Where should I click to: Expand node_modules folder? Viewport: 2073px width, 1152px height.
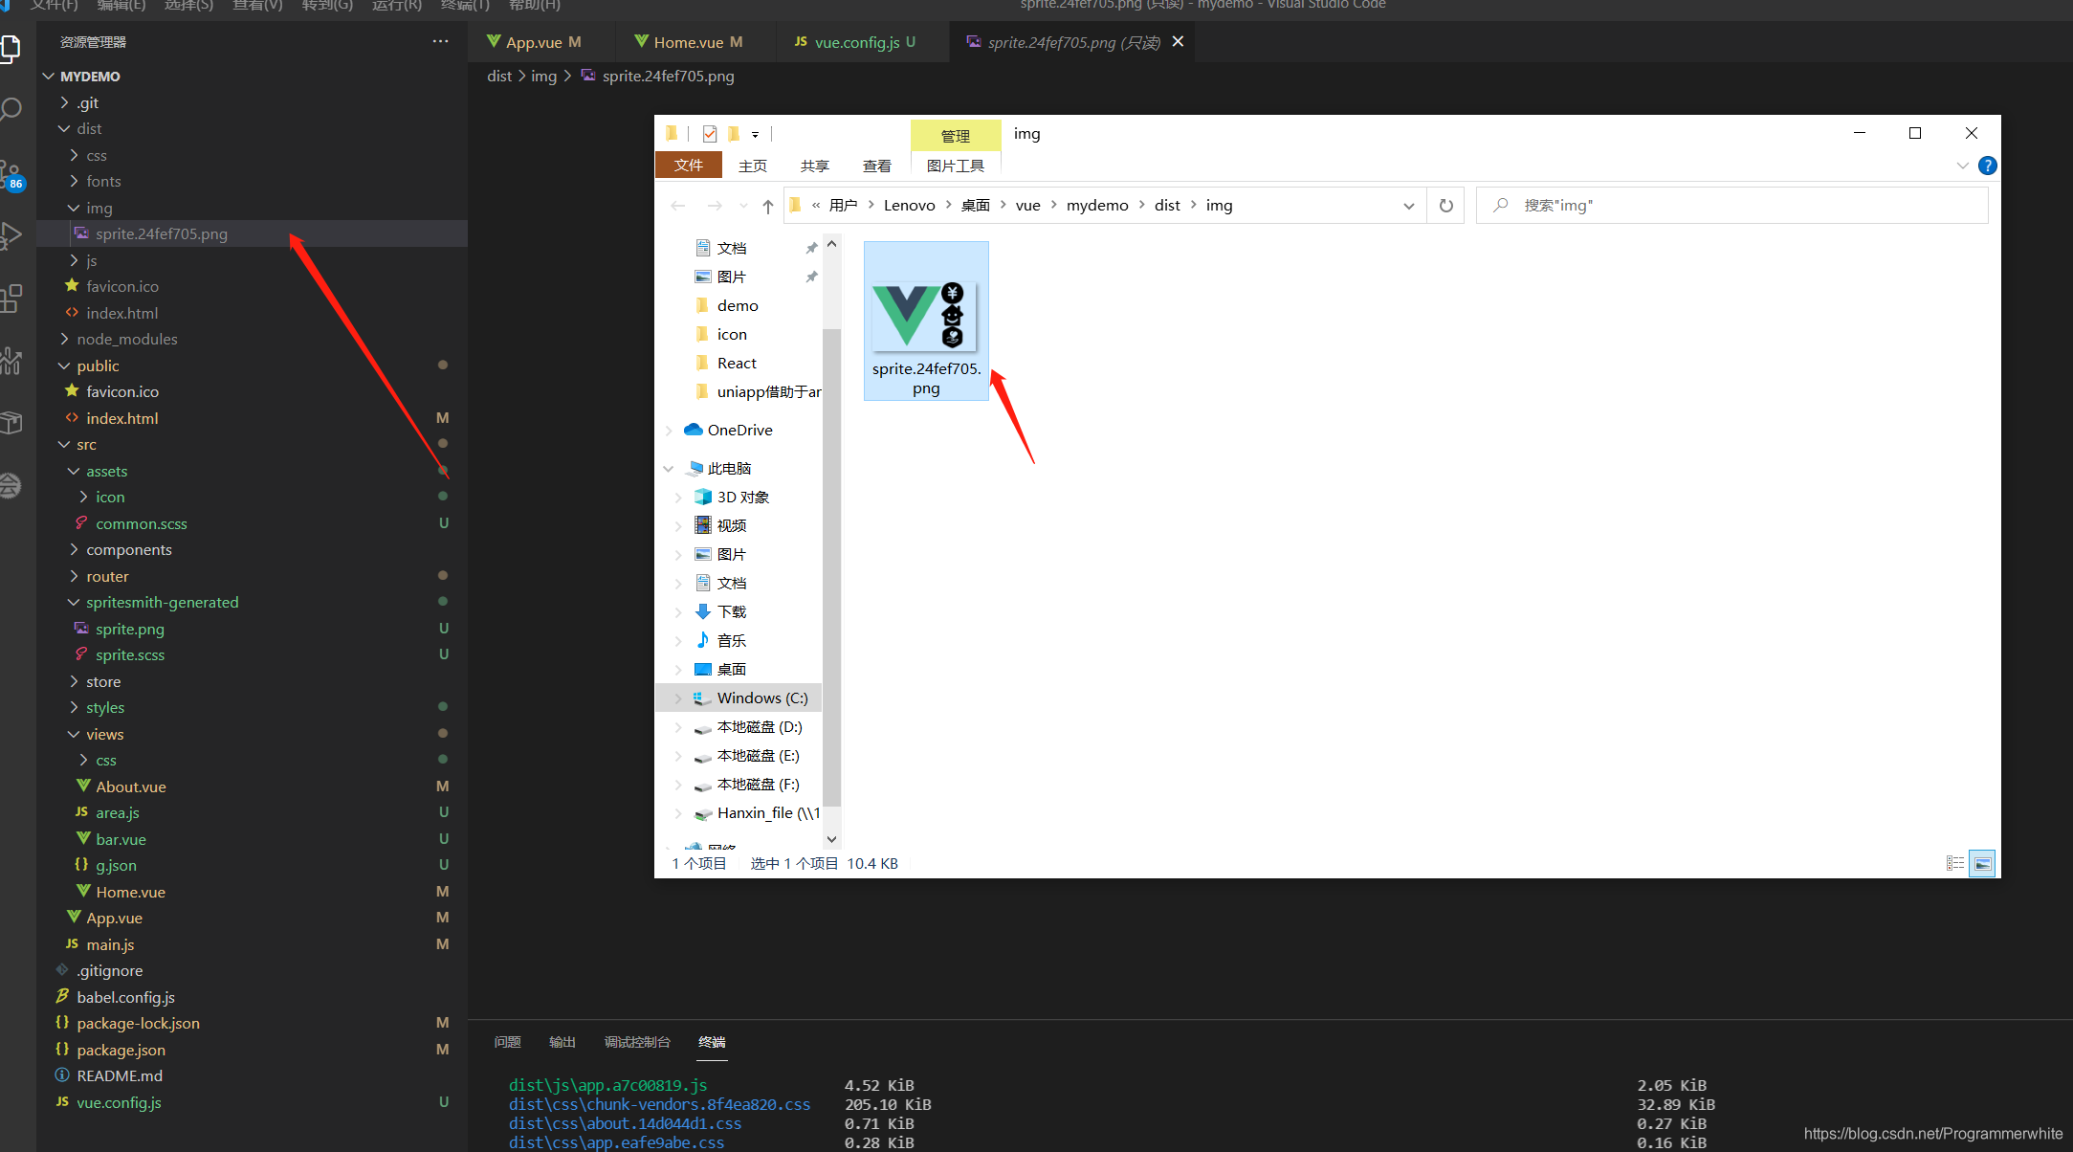click(x=64, y=339)
